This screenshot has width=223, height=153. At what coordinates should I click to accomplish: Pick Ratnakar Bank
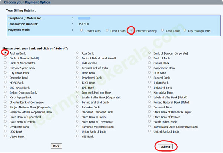pos(77,107)
